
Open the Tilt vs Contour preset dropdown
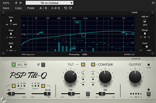tap(50, 3)
